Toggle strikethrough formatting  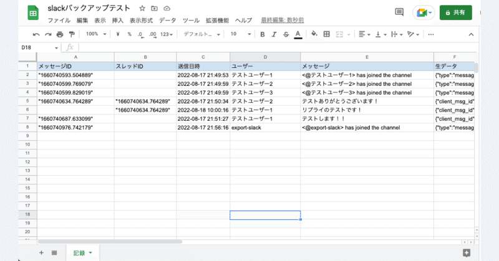click(x=286, y=34)
